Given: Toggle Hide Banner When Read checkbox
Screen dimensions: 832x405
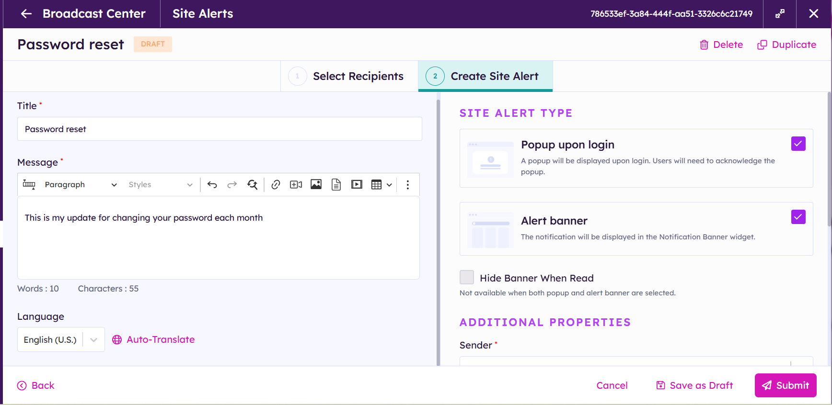Looking at the screenshot, I should (x=467, y=278).
